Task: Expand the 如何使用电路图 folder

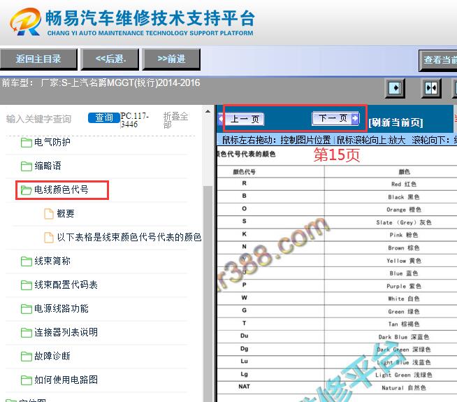Action: pyautogui.click(x=66, y=380)
